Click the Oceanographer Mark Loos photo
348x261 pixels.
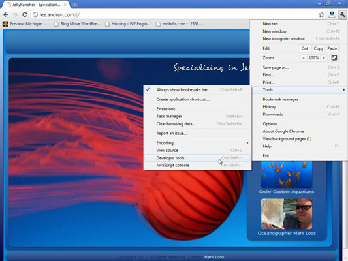[x=287, y=214]
